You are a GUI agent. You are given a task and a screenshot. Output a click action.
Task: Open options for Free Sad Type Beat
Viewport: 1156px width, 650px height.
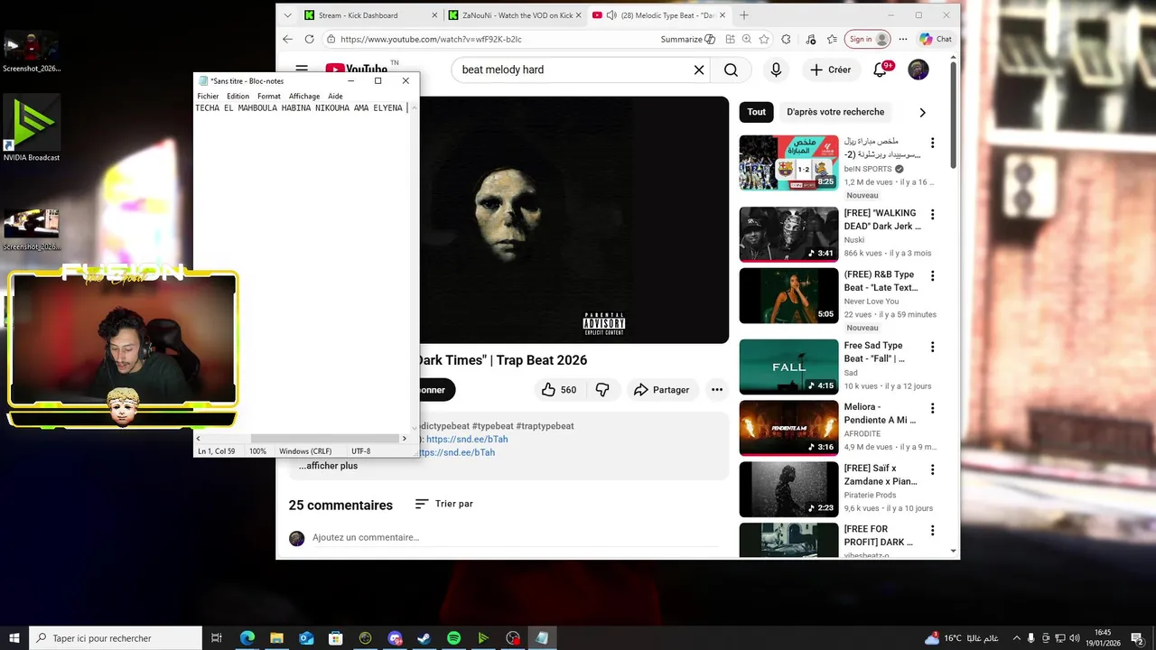pyautogui.click(x=933, y=347)
